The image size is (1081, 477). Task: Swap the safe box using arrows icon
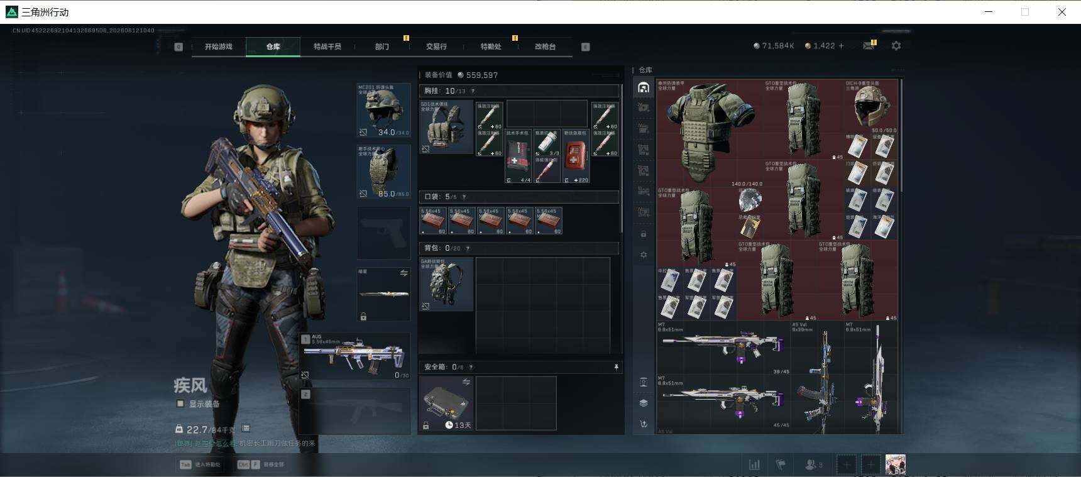point(466,381)
